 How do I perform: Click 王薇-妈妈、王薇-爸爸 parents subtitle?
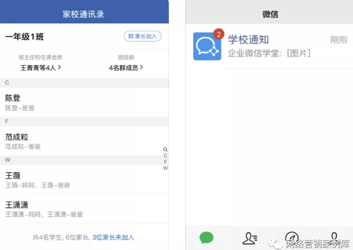[x=38, y=185]
